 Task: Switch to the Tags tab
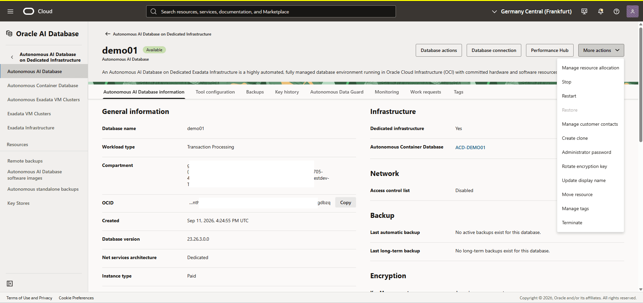click(x=458, y=92)
